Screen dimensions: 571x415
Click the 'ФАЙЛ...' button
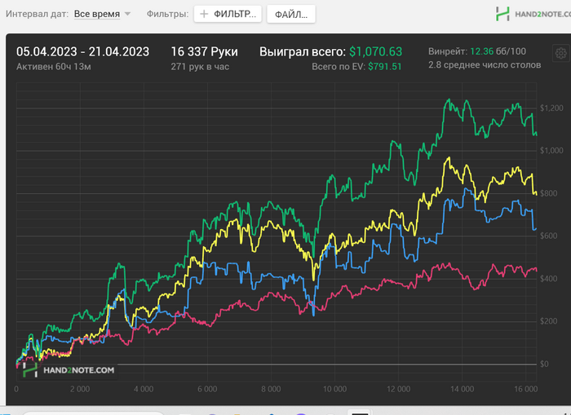[291, 14]
